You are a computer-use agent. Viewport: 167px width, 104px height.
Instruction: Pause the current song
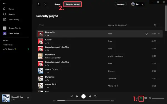[83, 96]
